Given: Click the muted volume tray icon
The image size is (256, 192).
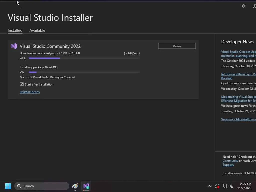Looking at the screenshot, I should pyautogui.click(x=231, y=186).
